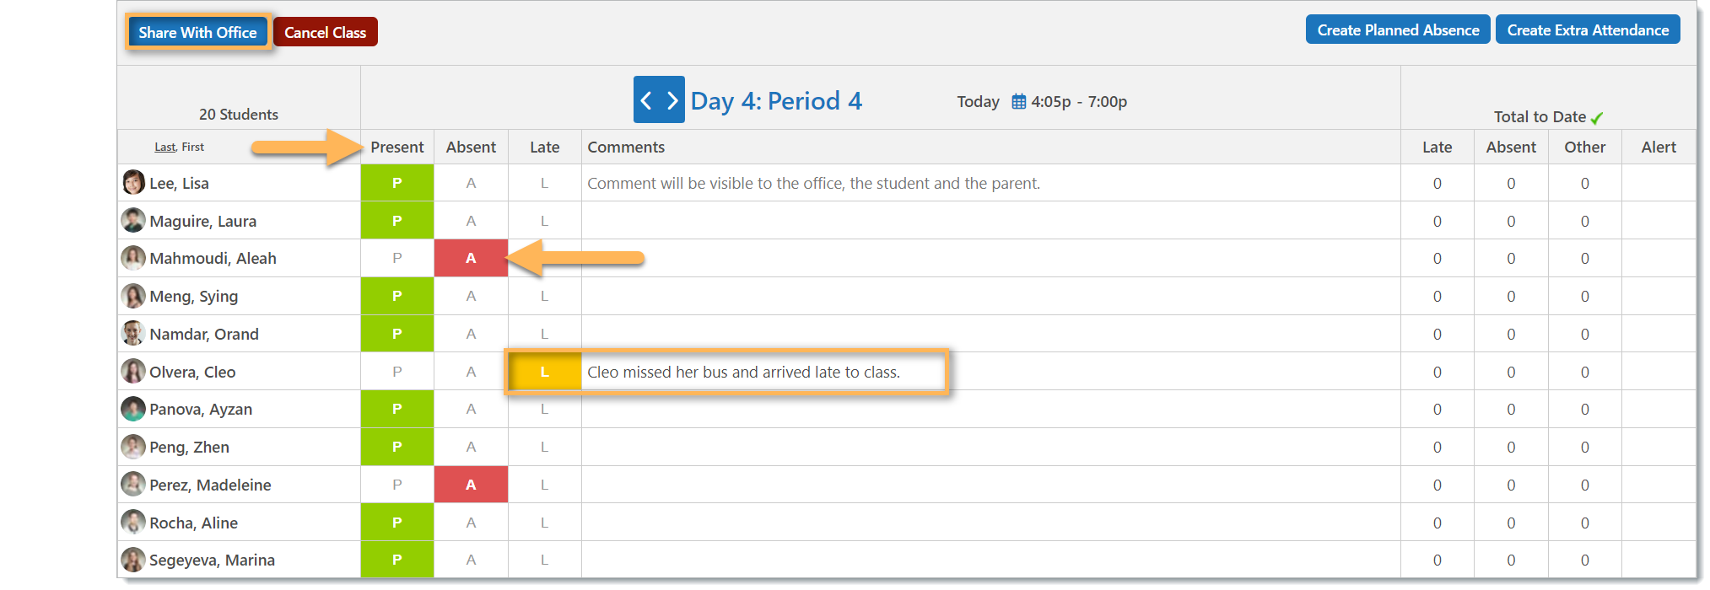
Task: Mark Aleah Mahmoudi as Present
Action: click(x=397, y=258)
